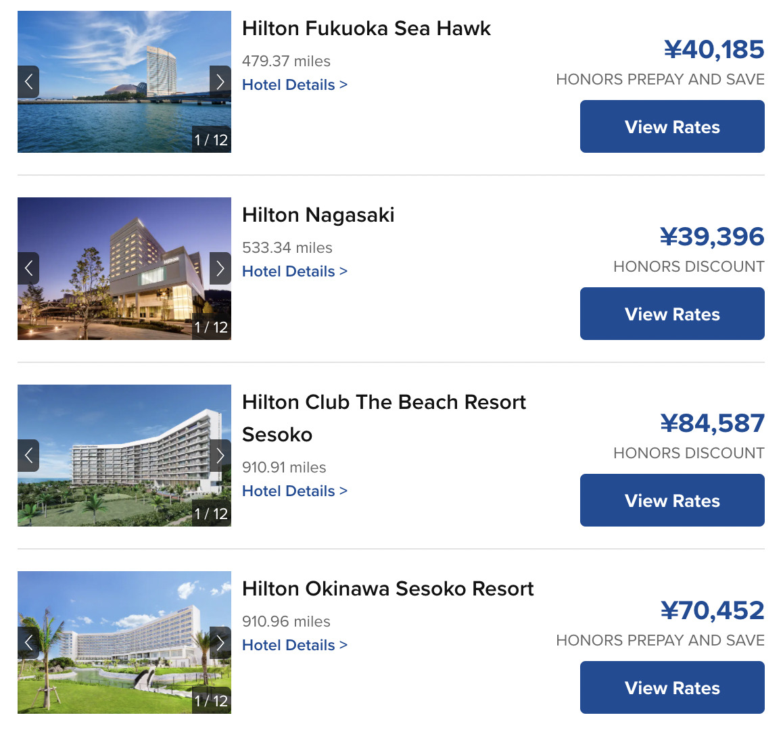Next image arrow for Hilton Club Sesoko
The height and width of the screenshot is (730, 783).
coord(220,456)
